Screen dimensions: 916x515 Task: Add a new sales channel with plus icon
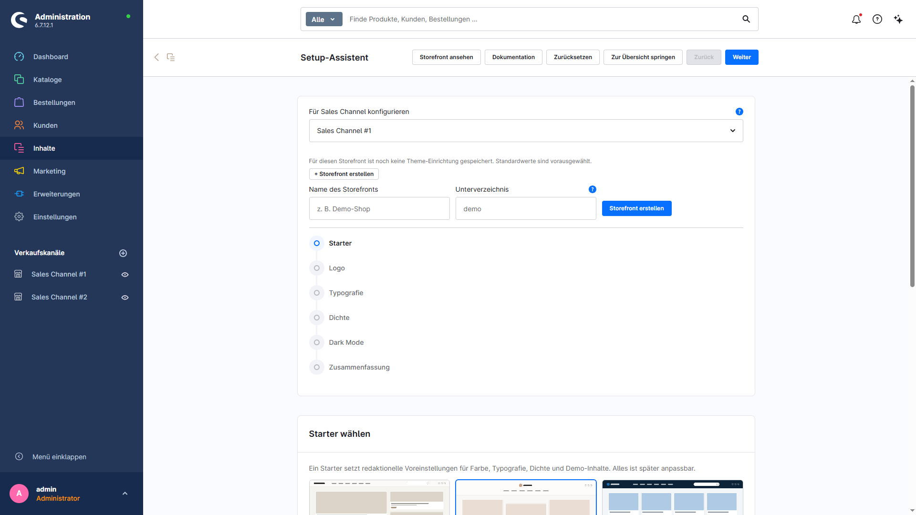click(x=123, y=253)
